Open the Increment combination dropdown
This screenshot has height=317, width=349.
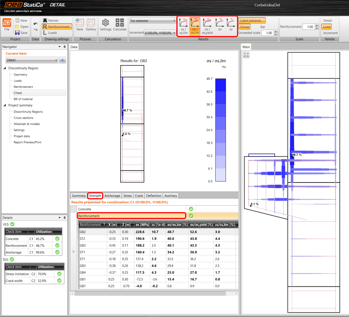(x=174, y=32)
